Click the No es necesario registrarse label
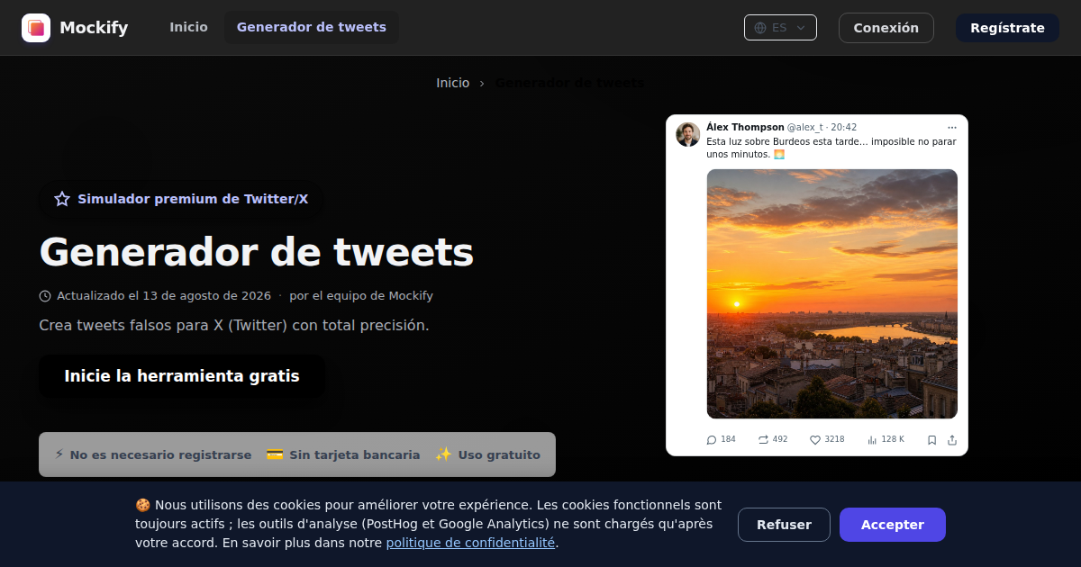Image resolution: width=1081 pixels, height=567 pixels. 160,455
